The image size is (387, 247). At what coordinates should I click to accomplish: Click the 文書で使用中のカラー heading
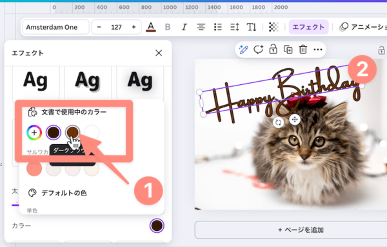coord(74,112)
